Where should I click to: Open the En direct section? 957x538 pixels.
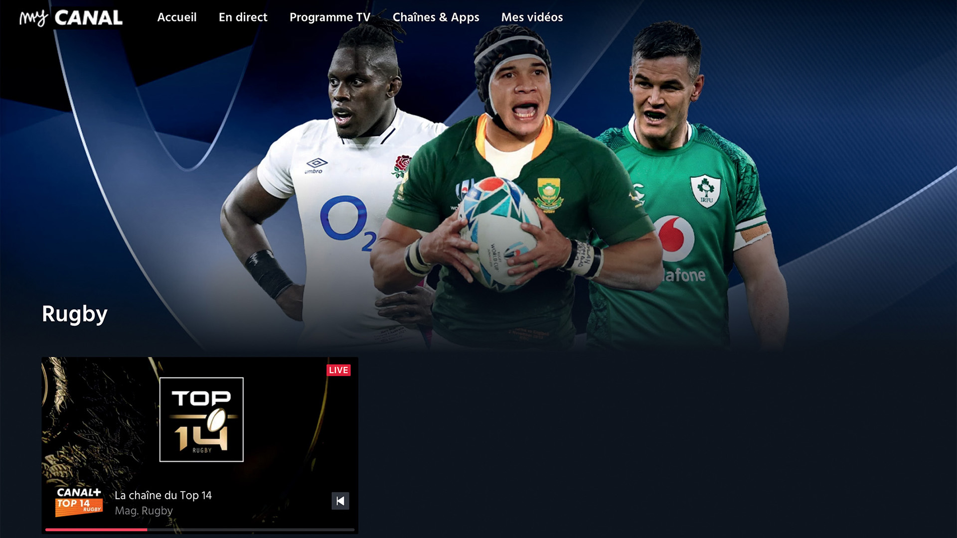point(243,17)
